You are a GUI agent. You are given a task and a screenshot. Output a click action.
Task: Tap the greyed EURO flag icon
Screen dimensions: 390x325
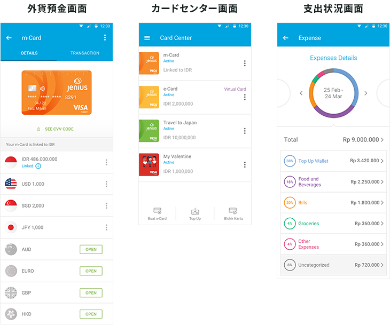pos(11,271)
